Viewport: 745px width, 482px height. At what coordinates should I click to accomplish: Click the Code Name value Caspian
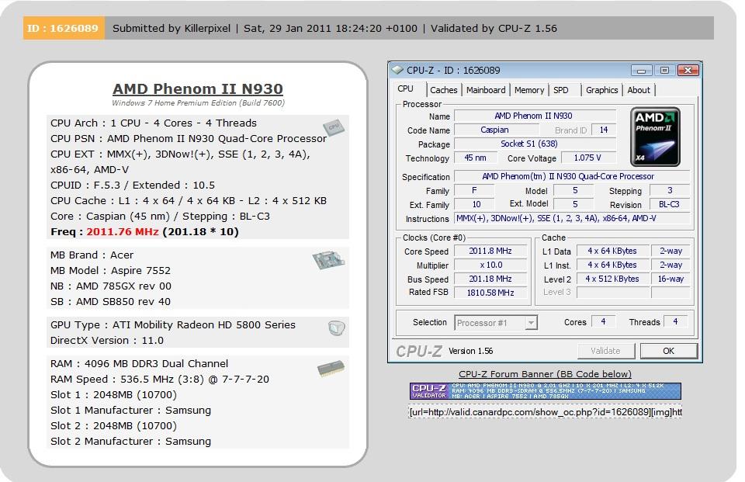(497, 130)
